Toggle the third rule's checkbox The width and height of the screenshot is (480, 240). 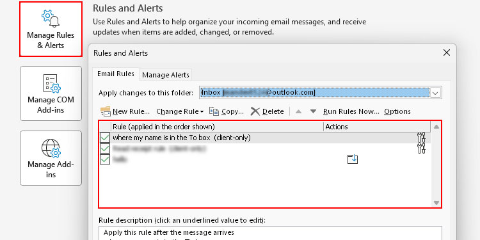coord(105,159)
